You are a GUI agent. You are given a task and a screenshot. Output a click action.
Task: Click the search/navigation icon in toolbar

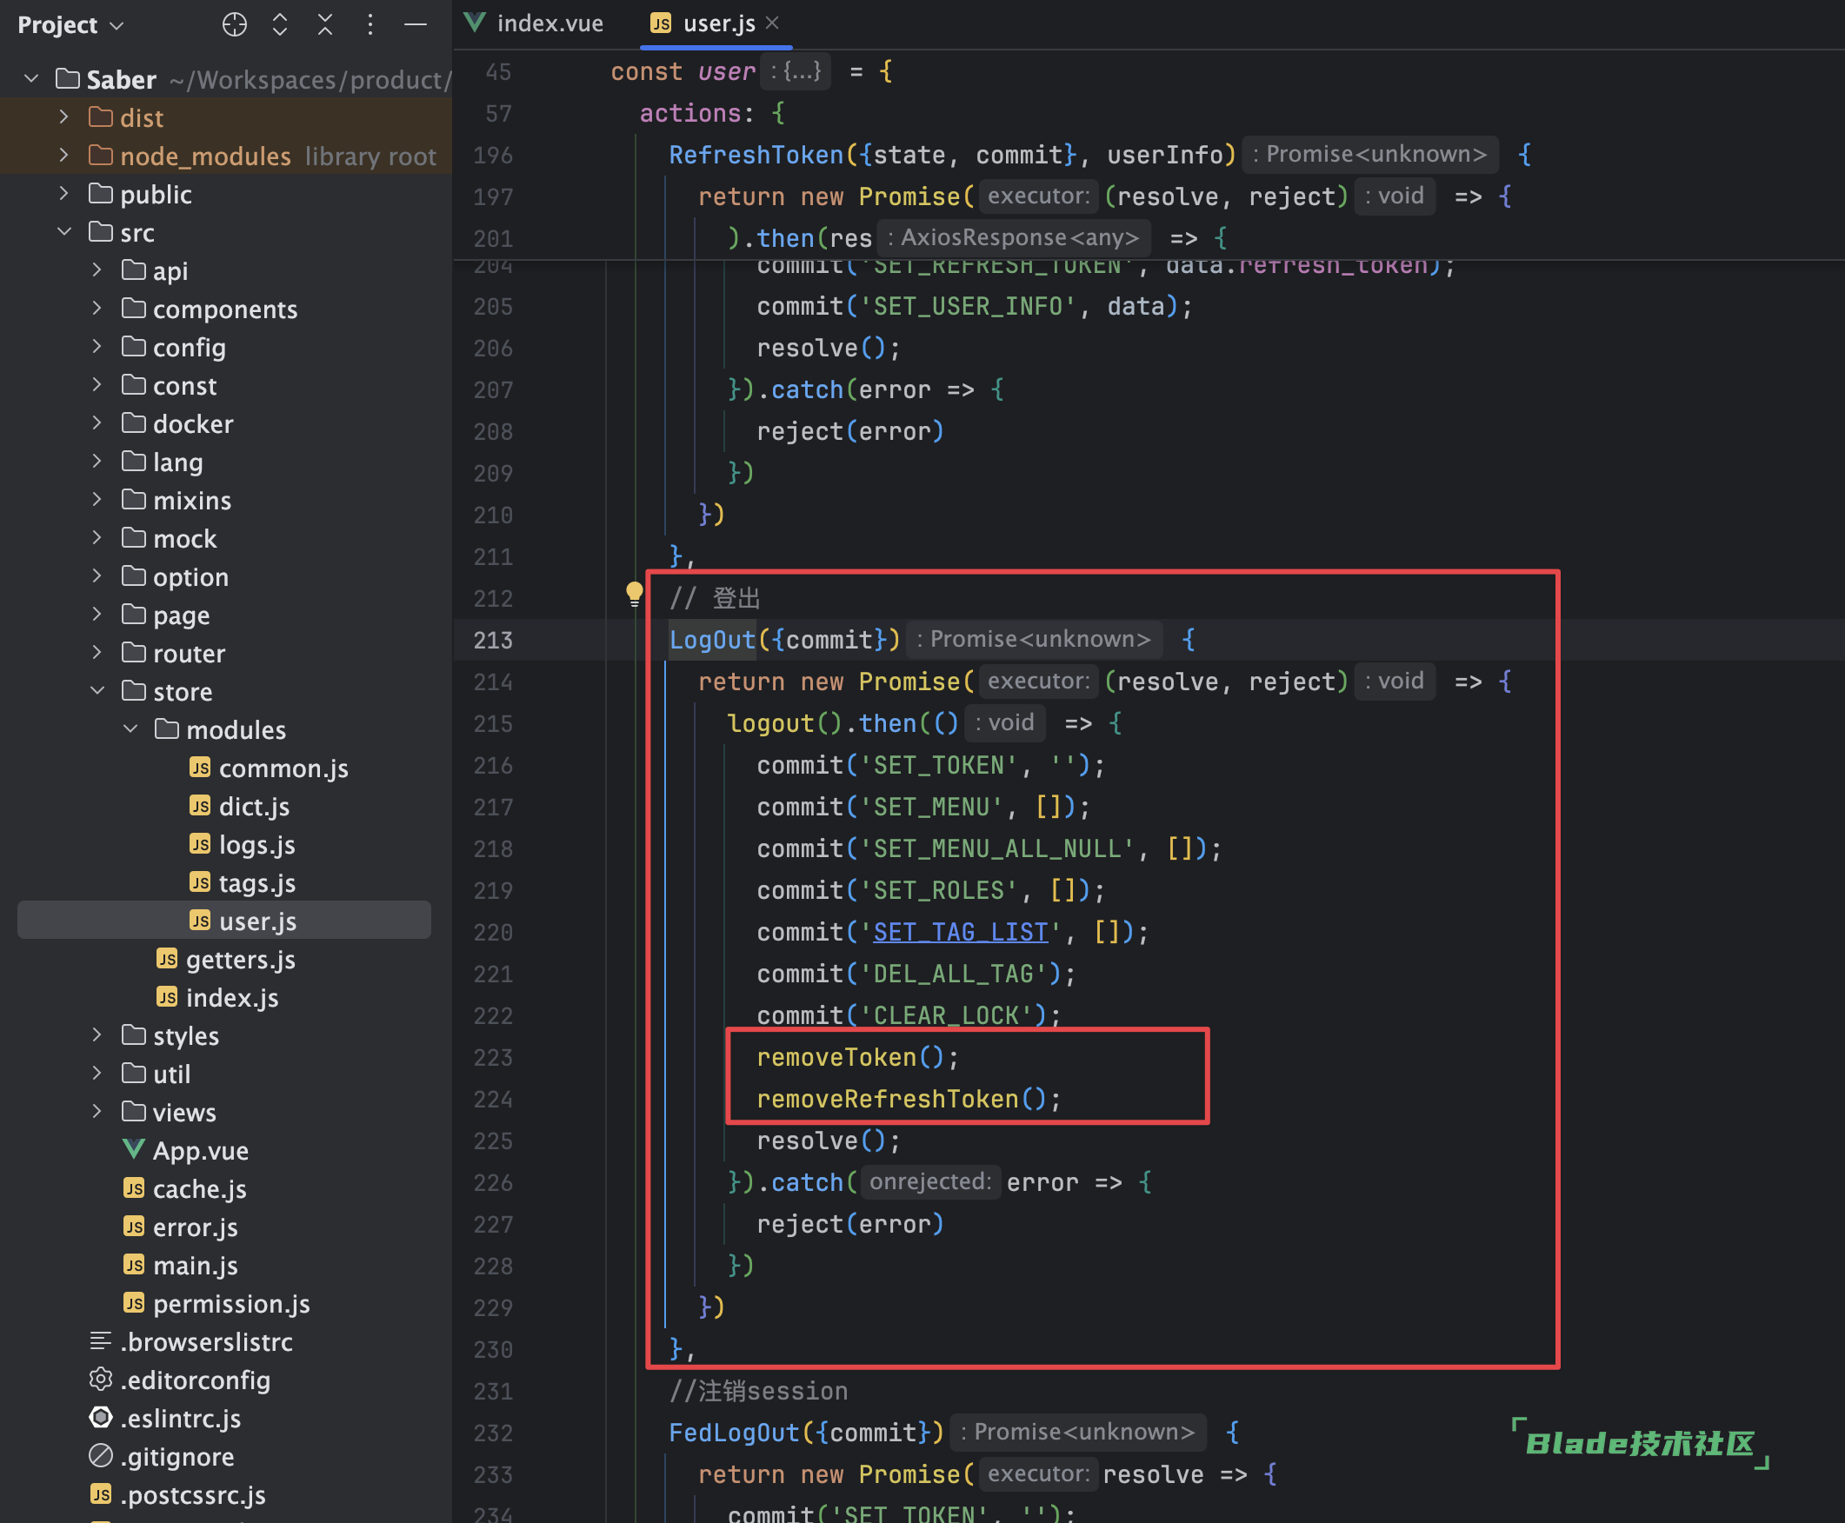click(235, 26)
